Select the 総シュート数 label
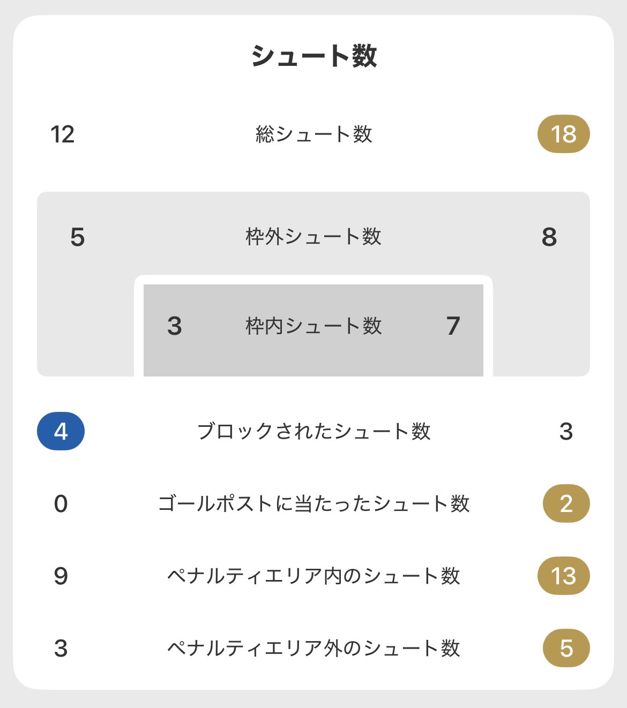The width and height of the screenshot is (627, 708). coord(314,134)
